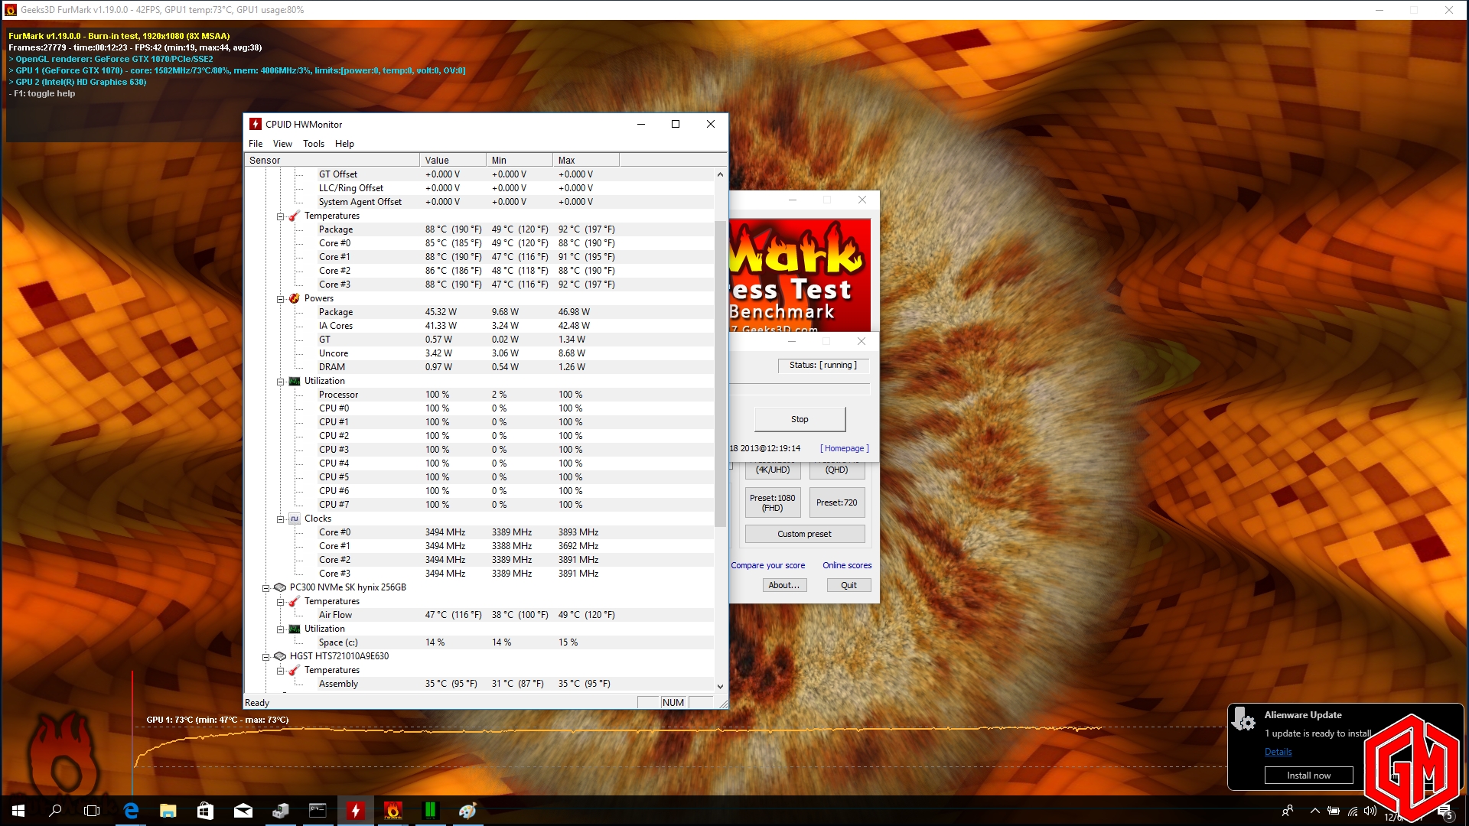
Task: Open Details link in Alienware Update notification
Action: (x=1278, y=752)
